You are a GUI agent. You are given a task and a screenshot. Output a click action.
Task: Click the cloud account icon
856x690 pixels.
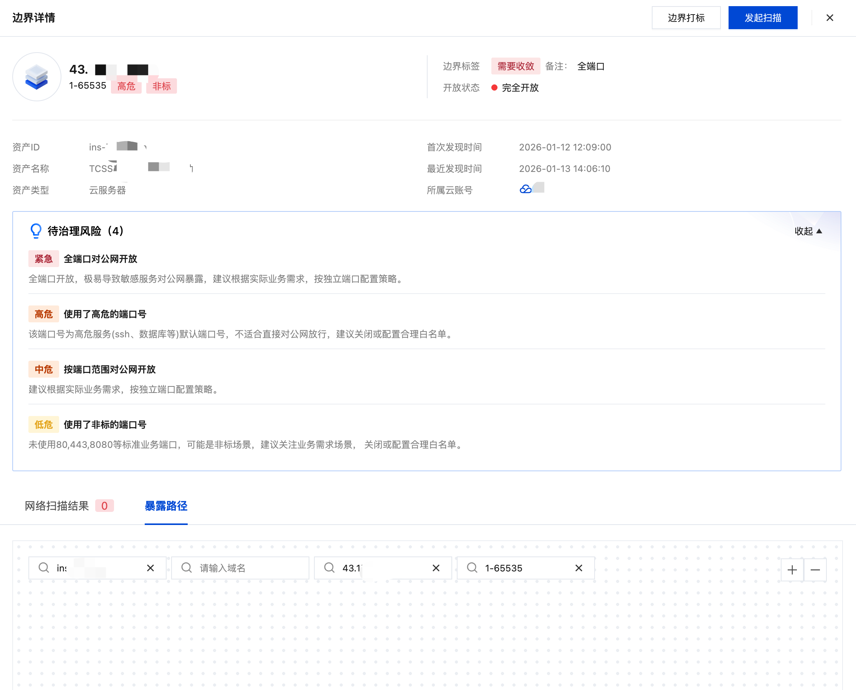click(x=525, y=189)
